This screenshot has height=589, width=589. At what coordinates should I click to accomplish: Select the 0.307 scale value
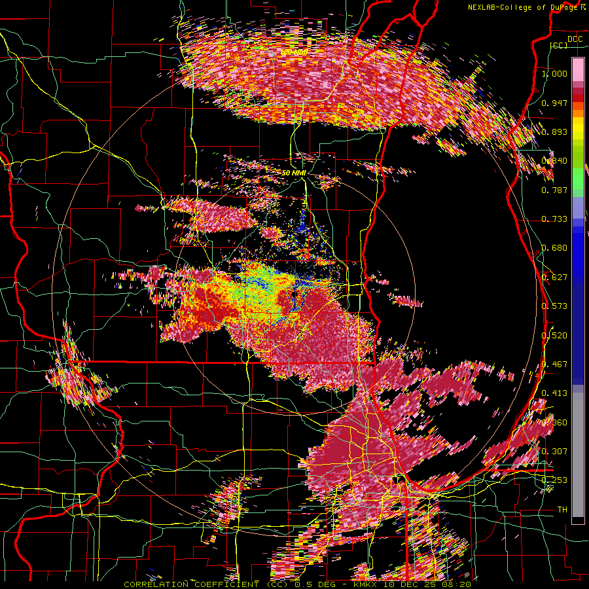(x=554, y=451)
